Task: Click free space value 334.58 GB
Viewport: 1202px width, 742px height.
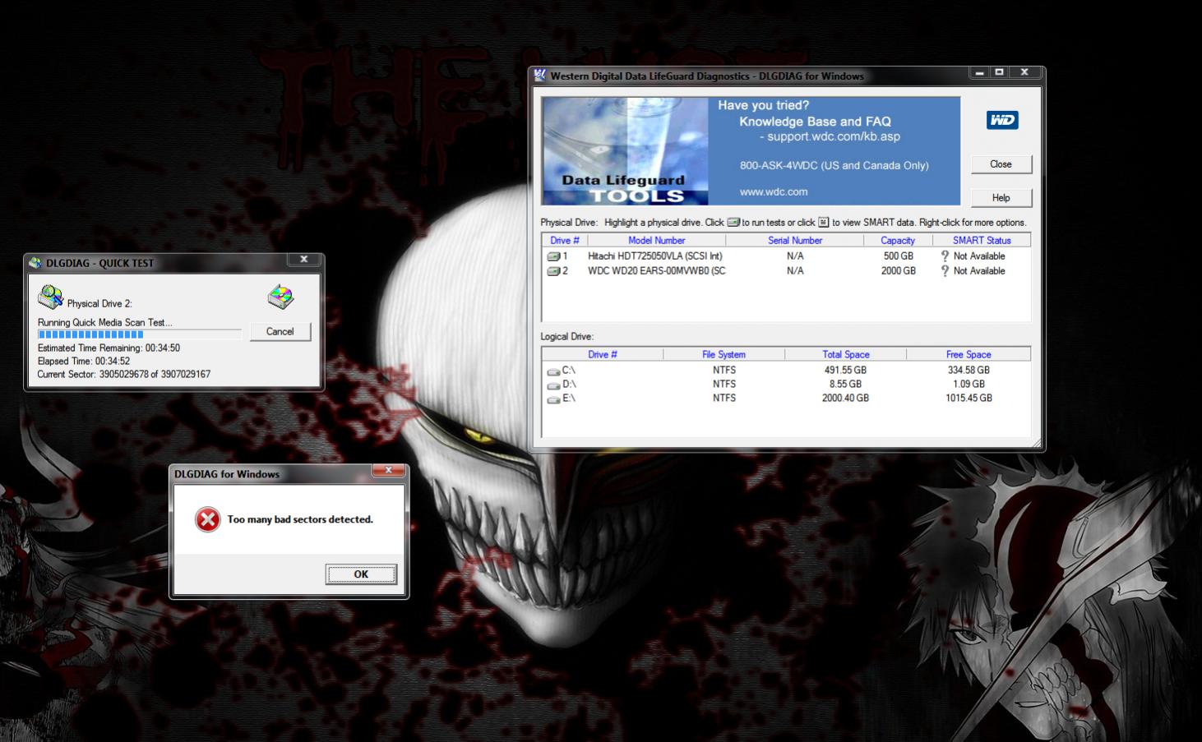Action: click(x=969, y=371)
